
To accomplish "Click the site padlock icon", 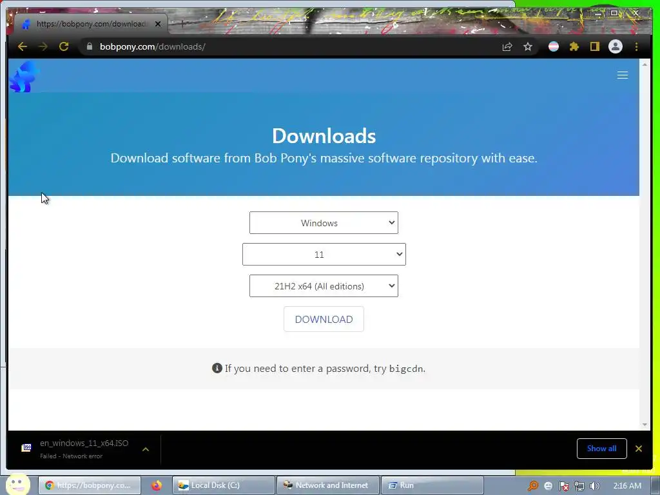I will pyautogui.click(x=89, y=46).
